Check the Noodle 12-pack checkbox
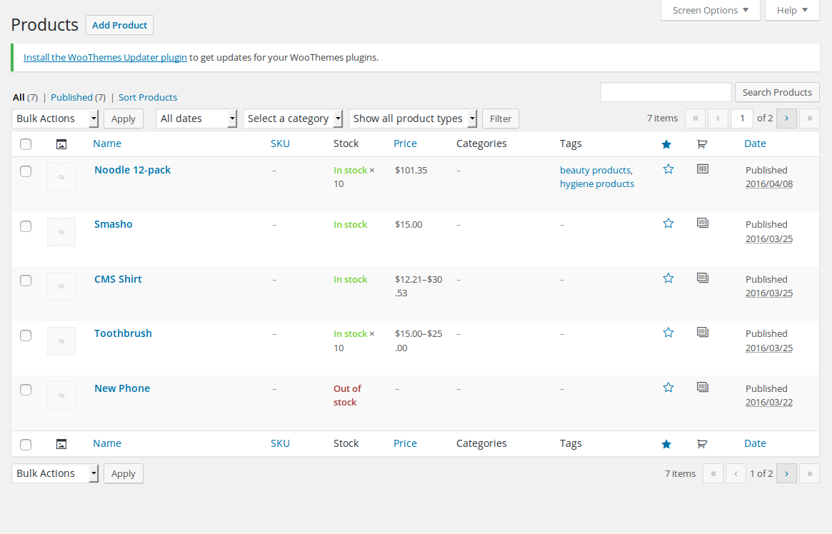 point(26,171)
